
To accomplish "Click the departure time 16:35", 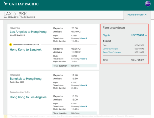I will [x=75, y=96].
